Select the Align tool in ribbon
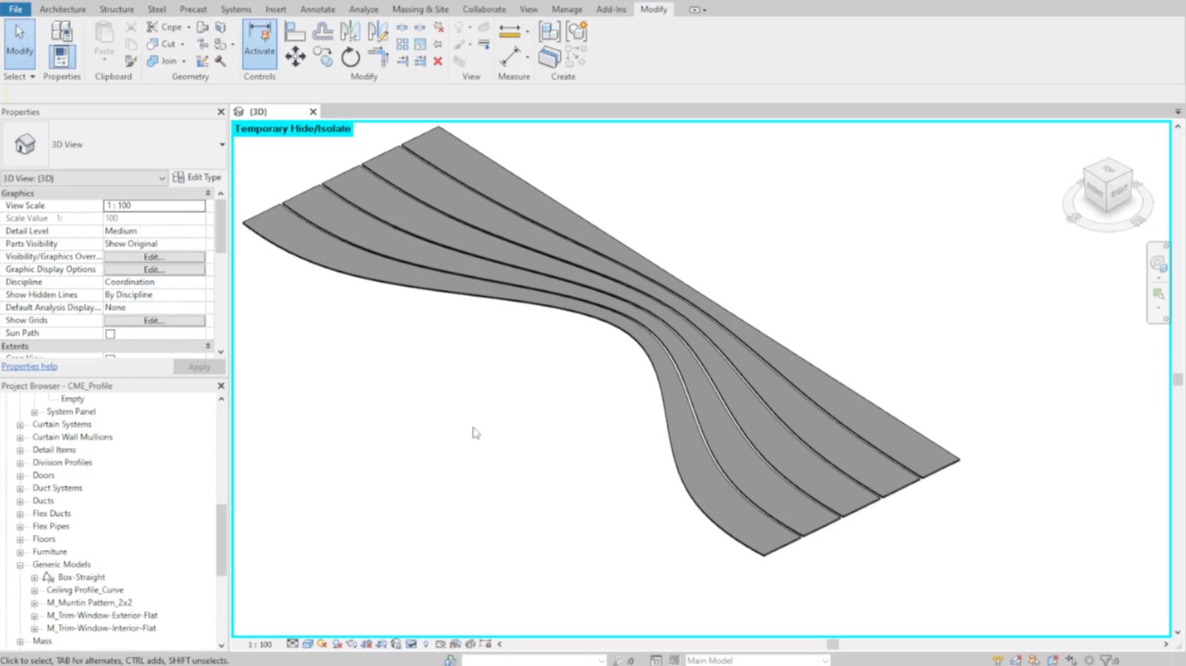The height and width of the screenshot is (666, 1186). click(x=295, y=31)
